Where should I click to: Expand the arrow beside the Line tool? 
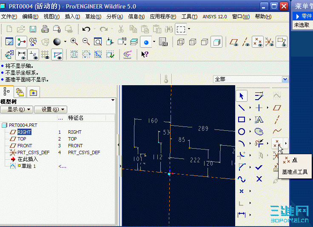pyautogui.click(x=250, y=108)
